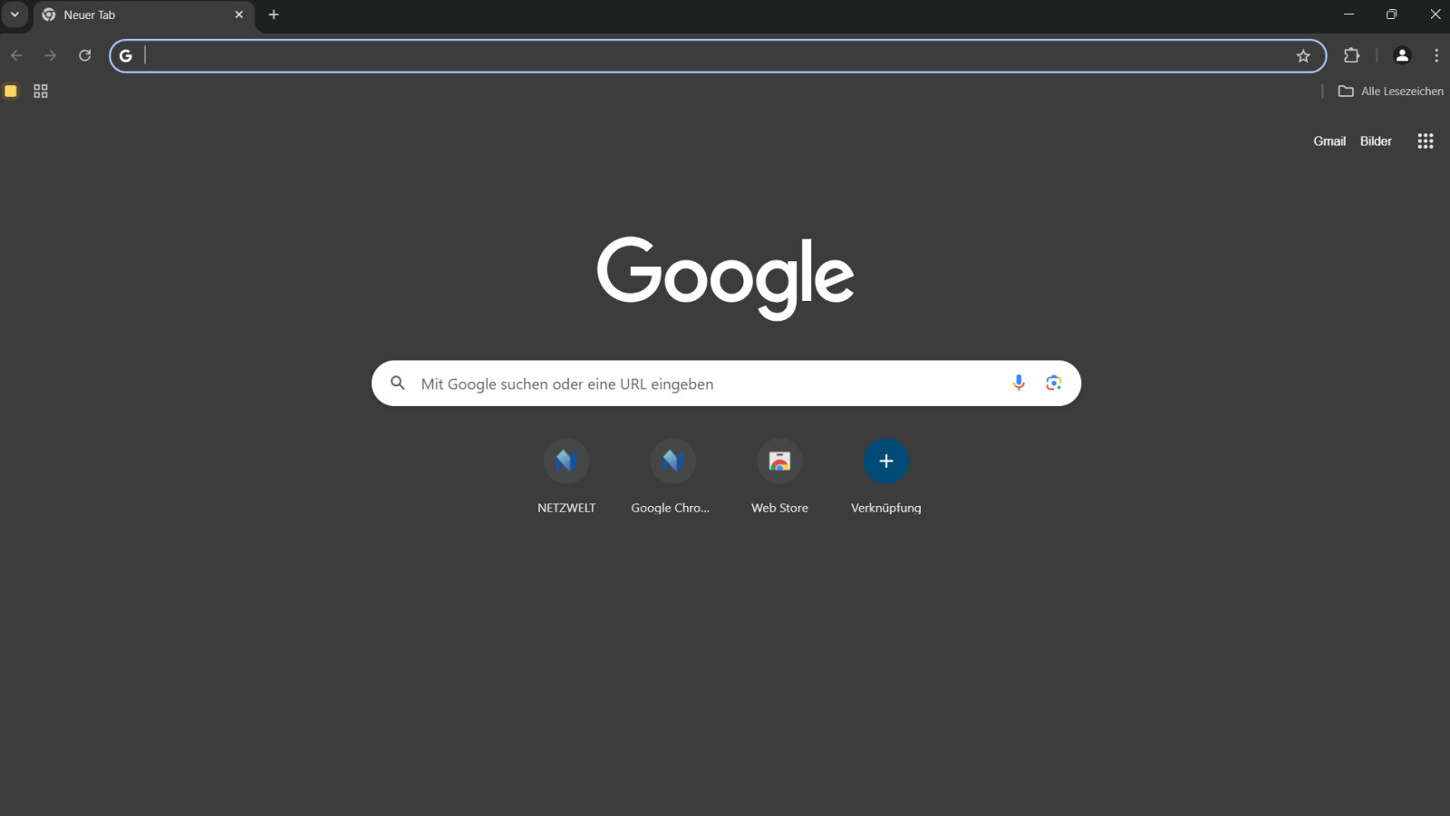Restore down the Chrome window
The width and height of the screenshot is (1450, 816).
point(1392,15)
